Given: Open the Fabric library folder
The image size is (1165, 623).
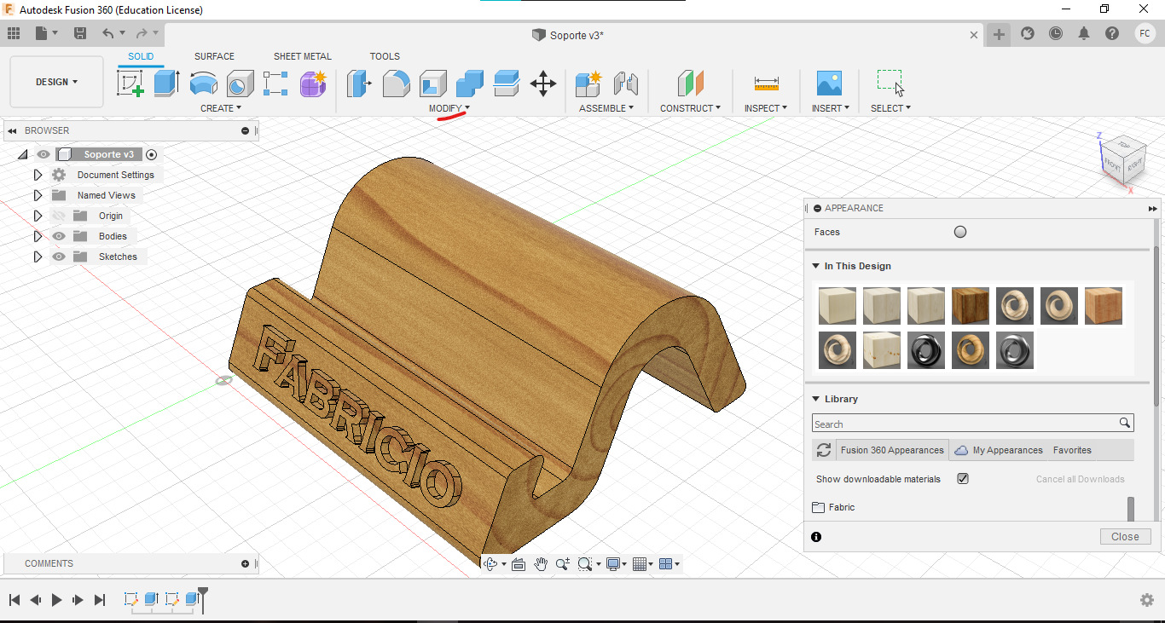Looking at the screenshot, I should click(x=841, y=507).
